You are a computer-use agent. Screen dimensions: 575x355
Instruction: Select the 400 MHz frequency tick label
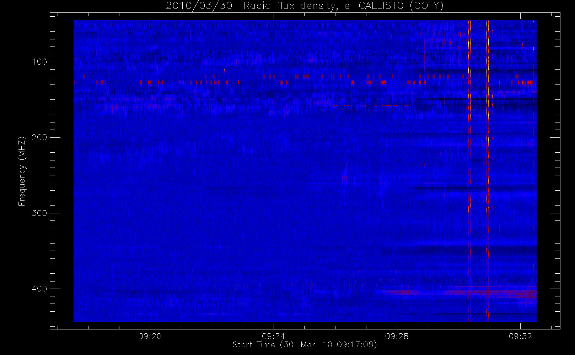tap(39, 289)
